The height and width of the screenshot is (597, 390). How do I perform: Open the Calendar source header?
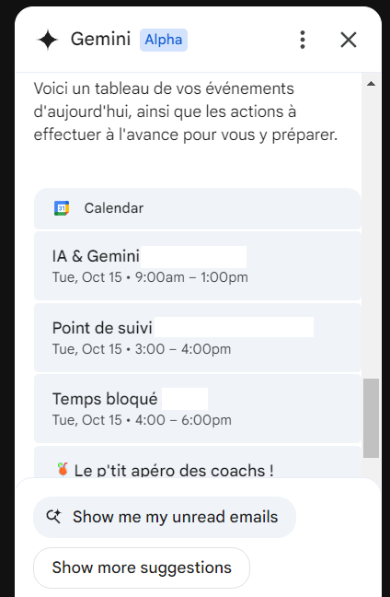[197, 208]
